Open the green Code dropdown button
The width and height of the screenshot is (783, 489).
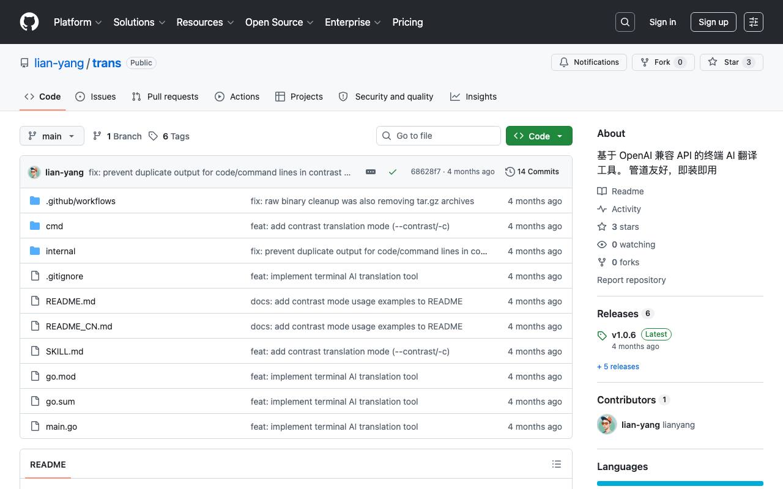[539, 136]
